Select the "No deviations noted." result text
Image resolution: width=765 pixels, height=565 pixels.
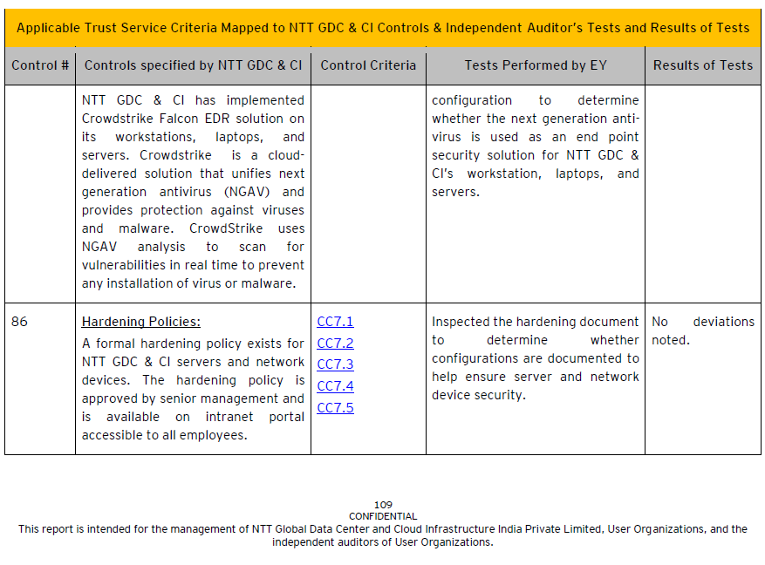[702, 330]
